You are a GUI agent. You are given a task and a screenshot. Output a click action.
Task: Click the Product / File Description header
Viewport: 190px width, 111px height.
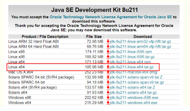tap(45, 37)
